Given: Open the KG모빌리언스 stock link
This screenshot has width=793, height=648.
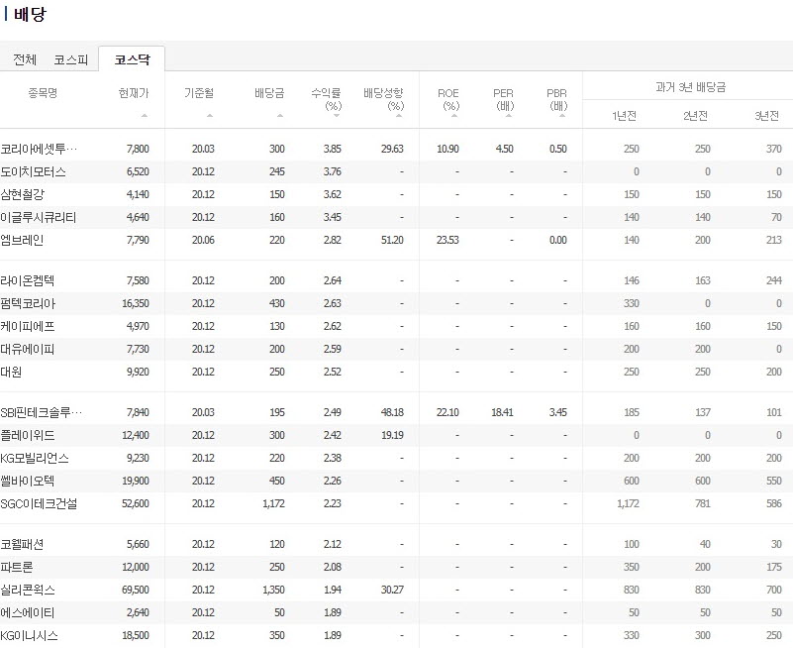Looking at the screenshot, I should (x=35, y=458).
